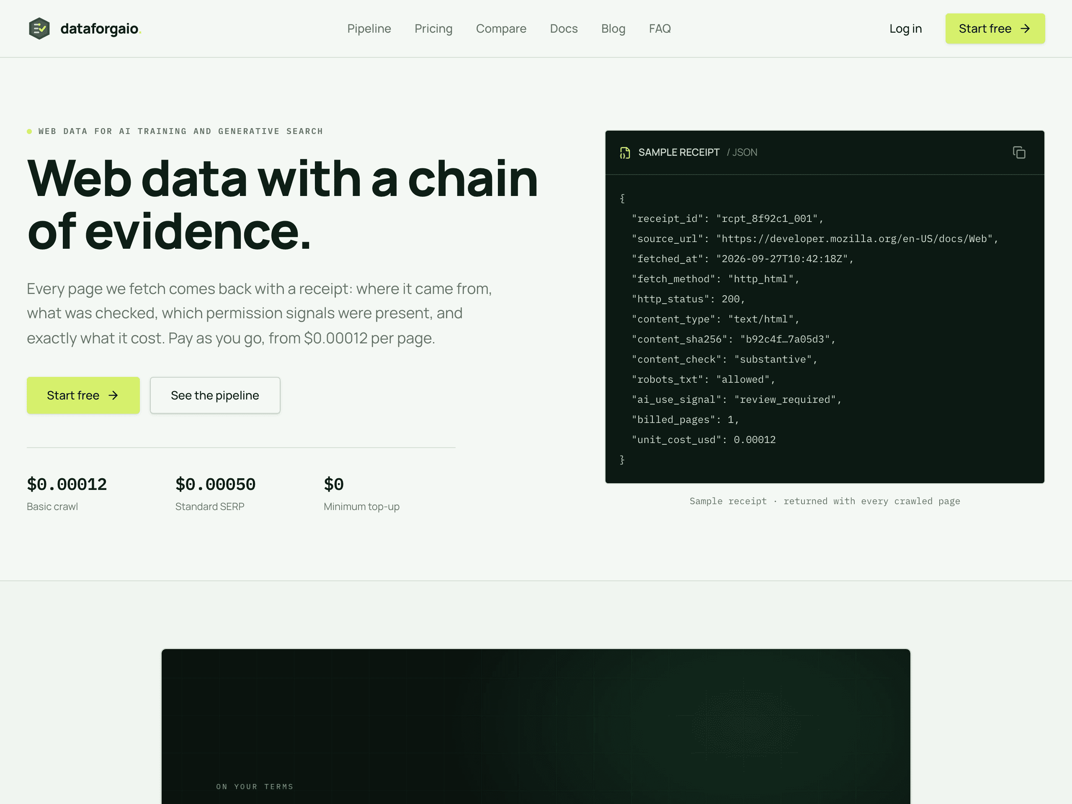The width and height of the screenshot is (1072, 804).
Task: Click the "Basic crawl" label
Action: pyautogui.click(x=52, y=506)
